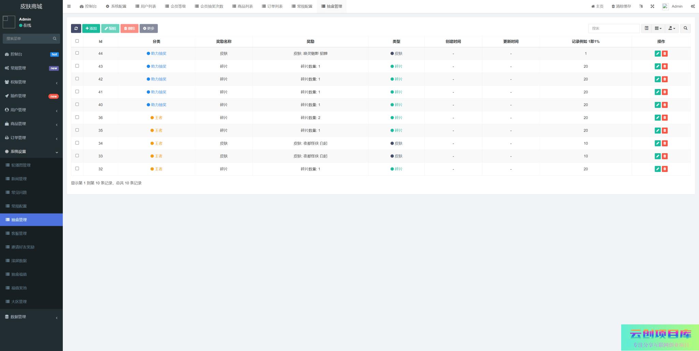Screen dimensions: 699x351
Task: Open the columns grid dropdown
Action: (x=658, y=28)
